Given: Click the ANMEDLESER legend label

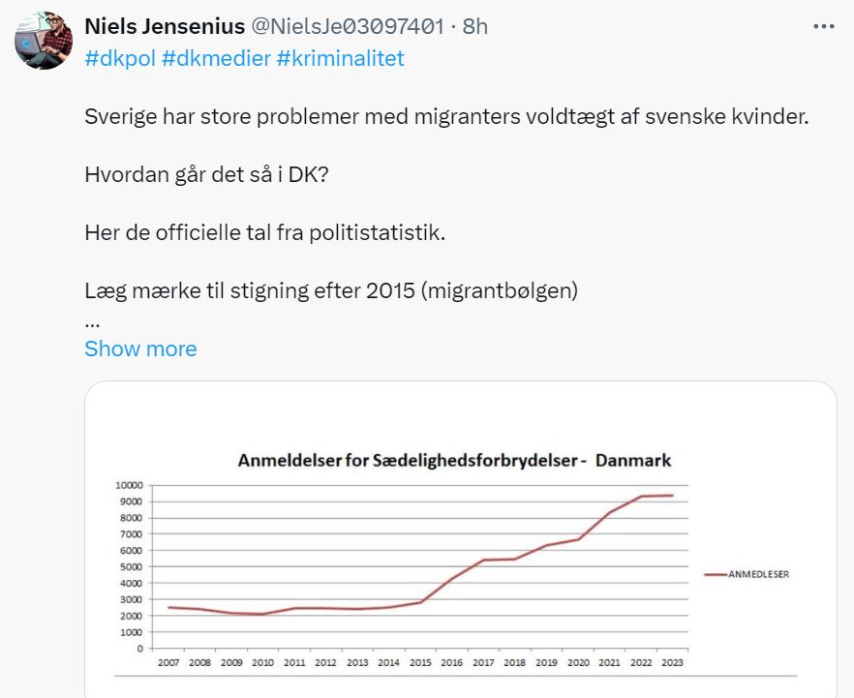Looking at the screenshot, I should coord(759,574).
